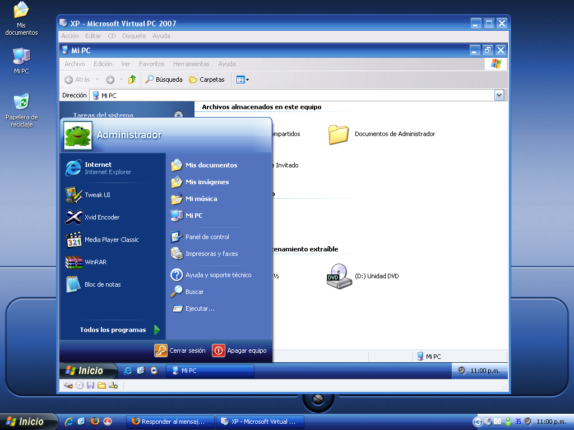
Task: Open Herramientas menu in Mi PC
Action: coord(191,64)
